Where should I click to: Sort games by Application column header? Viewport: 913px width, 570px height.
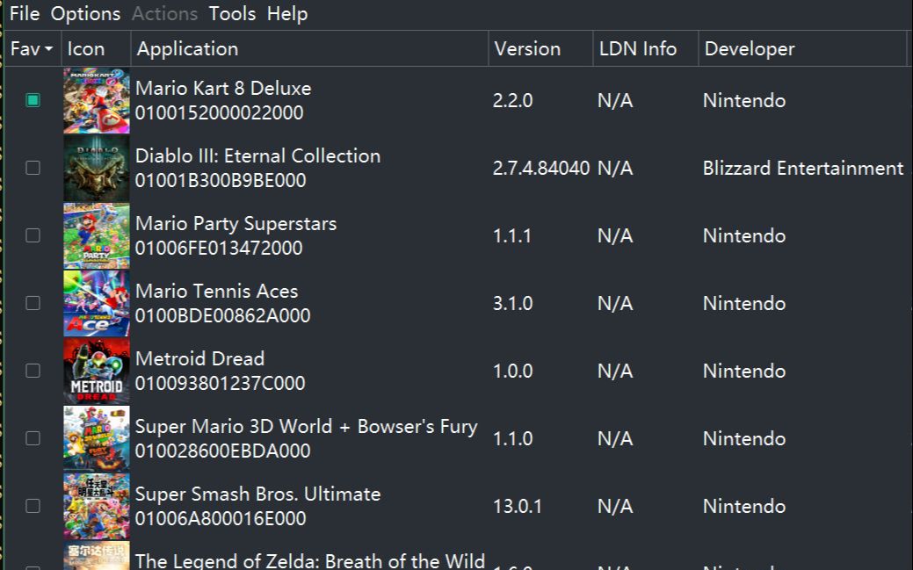point(187,49)
